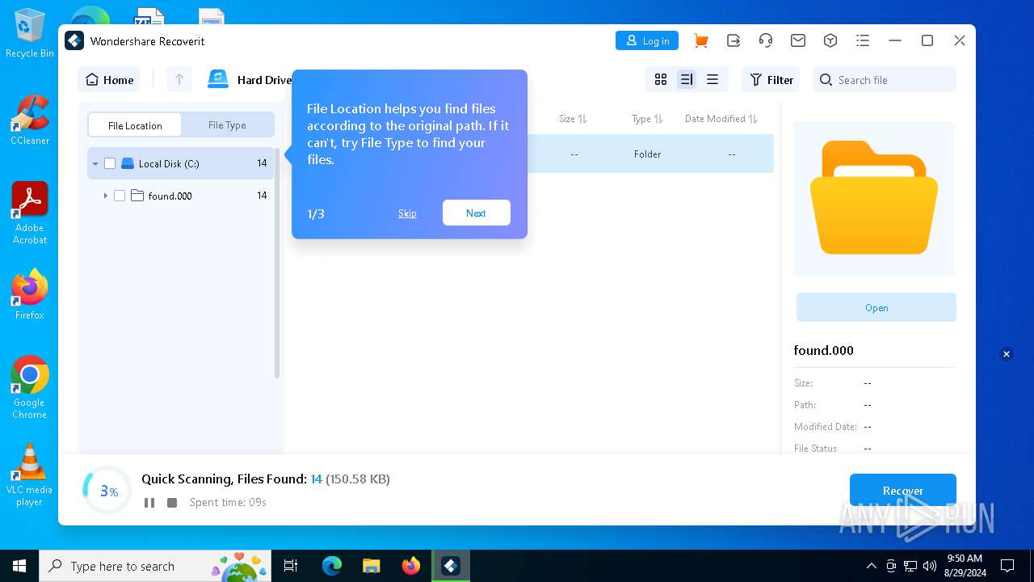The width and height of the screenshot is (1034, 582).
Task: Open VLC media player desktop shortcut
Action: pos(29,475)
